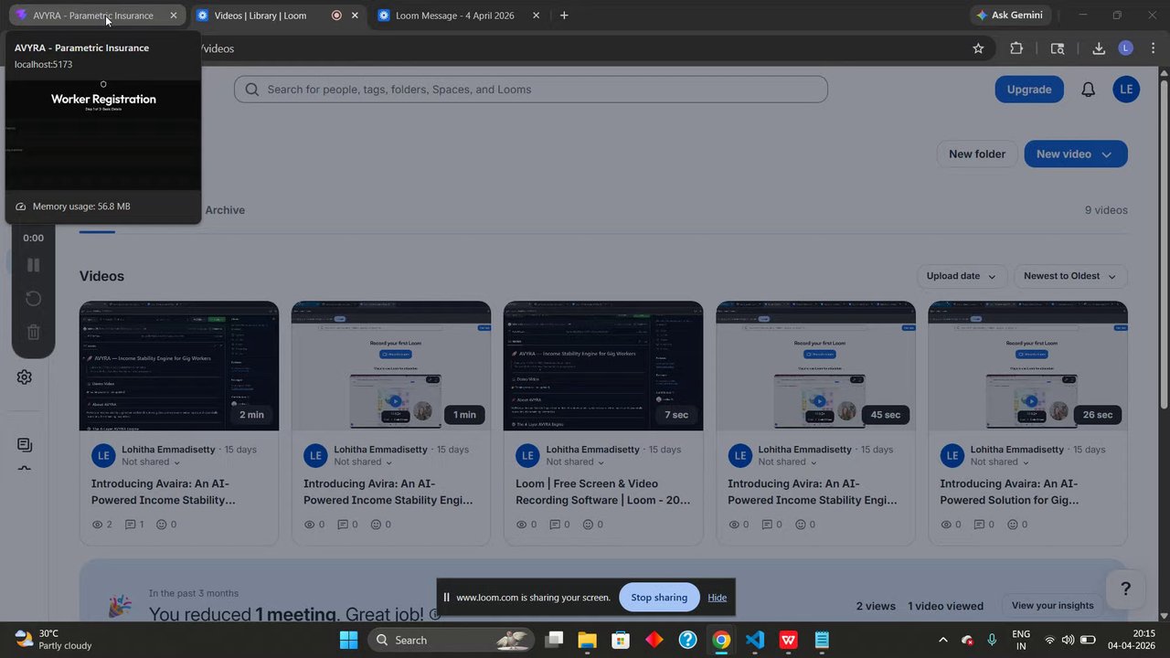The width and height of the screenshot is (1170, 658).
Task: Click the ENG IN language indicator
Action: point(1021,640)
